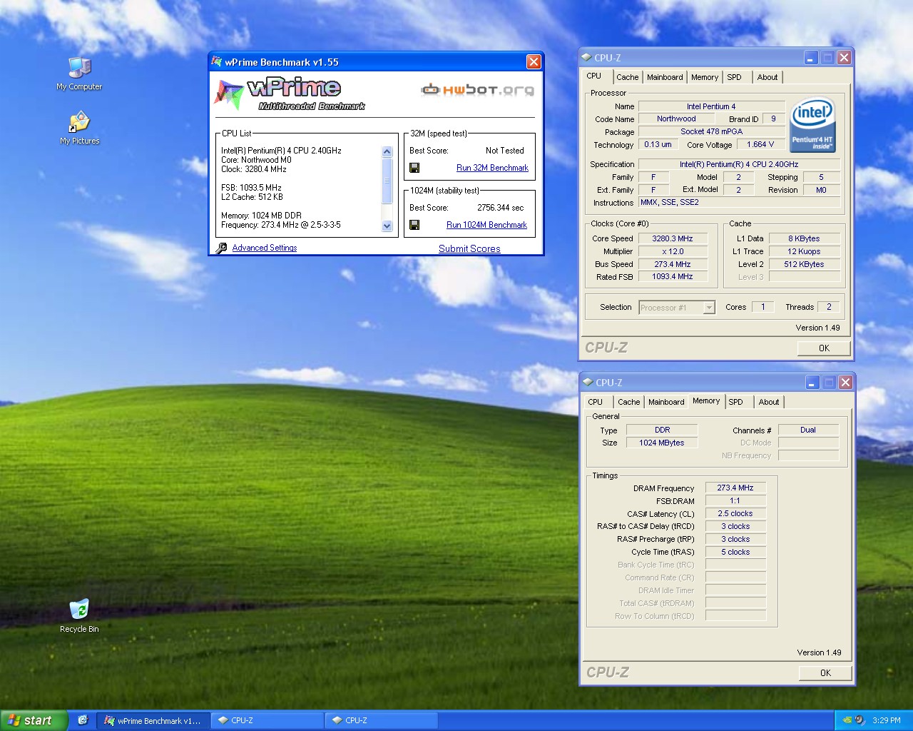Click the wPrime title bar icon

(217, 61)
